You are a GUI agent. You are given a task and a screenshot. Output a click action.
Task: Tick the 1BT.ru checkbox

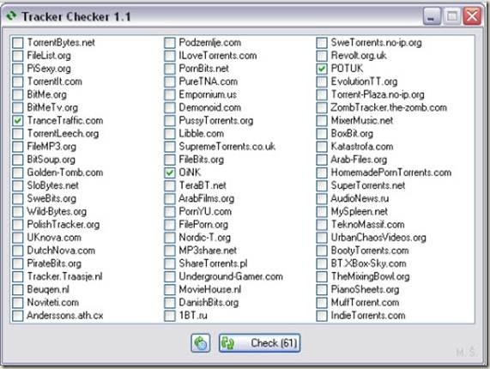tap(170, 316)
